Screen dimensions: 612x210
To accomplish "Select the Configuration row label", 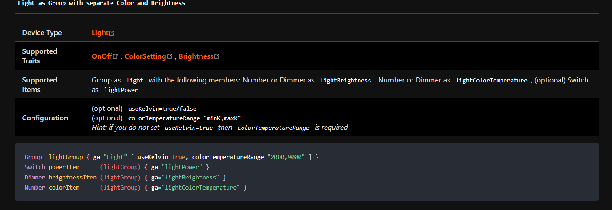I will [45, 118].
